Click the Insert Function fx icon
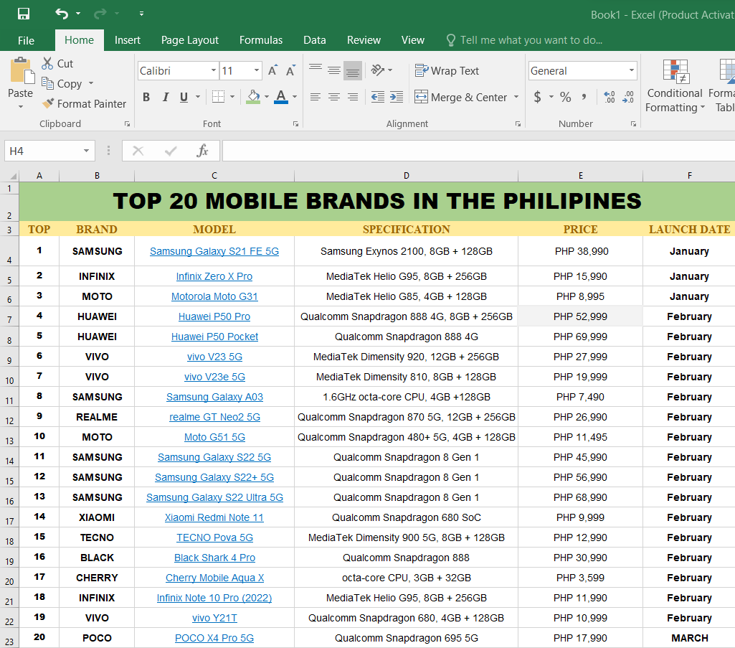The width and height of the screenshot is (735, 648). click(x=203, y=151)
